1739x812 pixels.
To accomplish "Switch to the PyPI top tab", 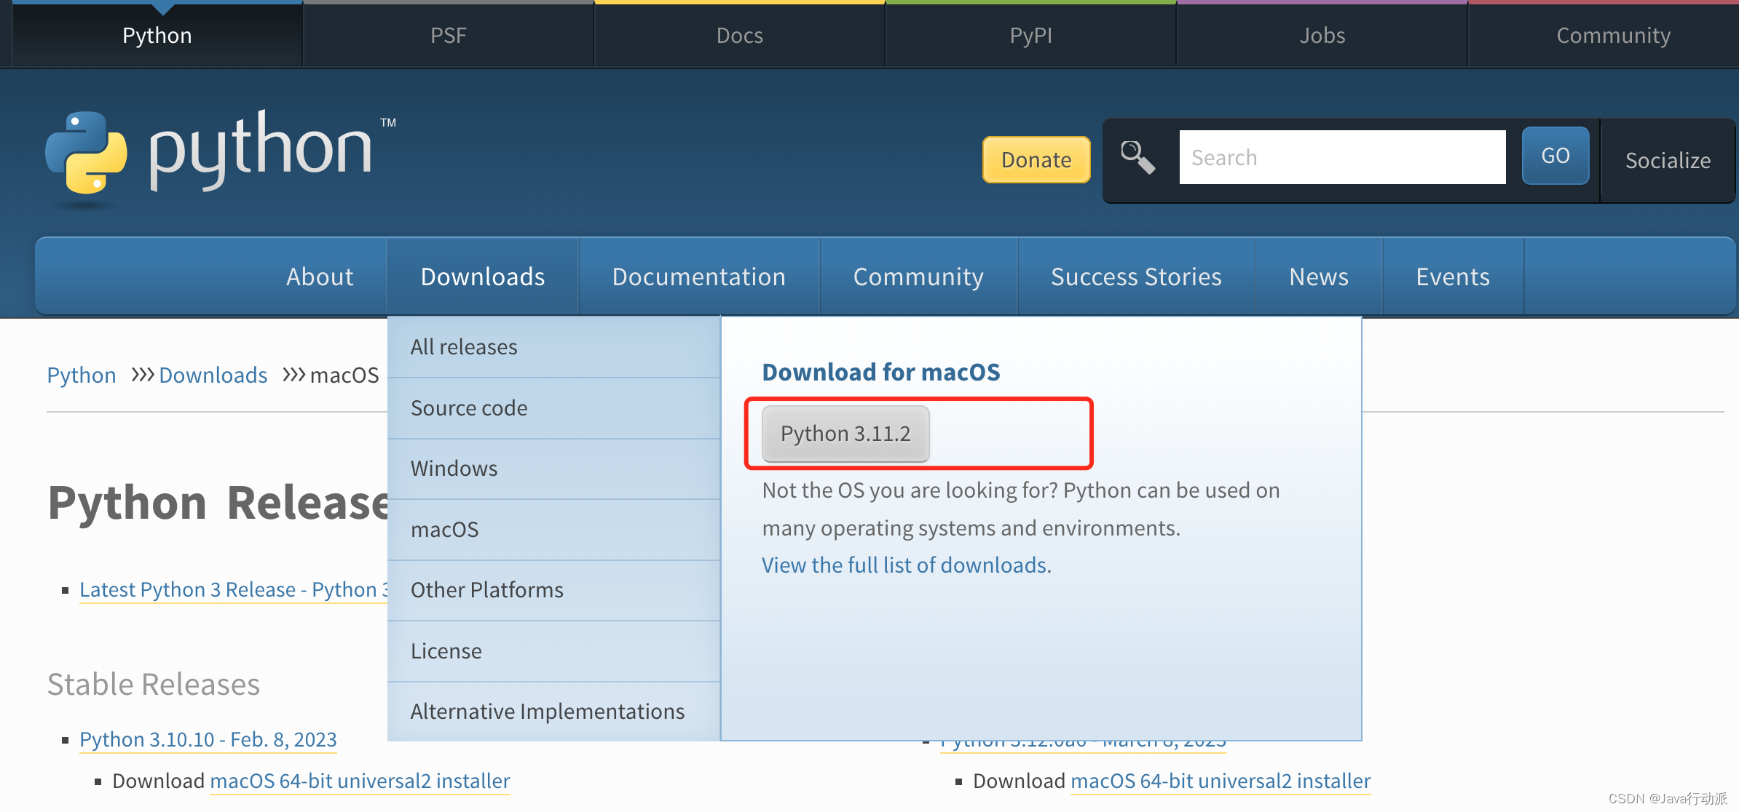I will (x=1030, y=35).
